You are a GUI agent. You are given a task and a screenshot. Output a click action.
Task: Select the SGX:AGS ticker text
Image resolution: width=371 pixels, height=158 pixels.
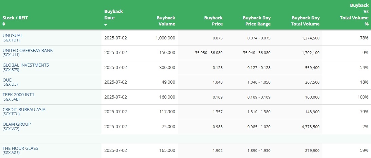[11, 153]
